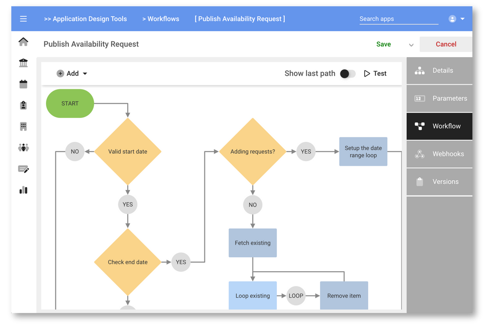The height and width of the screenshot is (326, 490).
Task: Select the Valid start date decision node
Action: (x=128, y=151)
